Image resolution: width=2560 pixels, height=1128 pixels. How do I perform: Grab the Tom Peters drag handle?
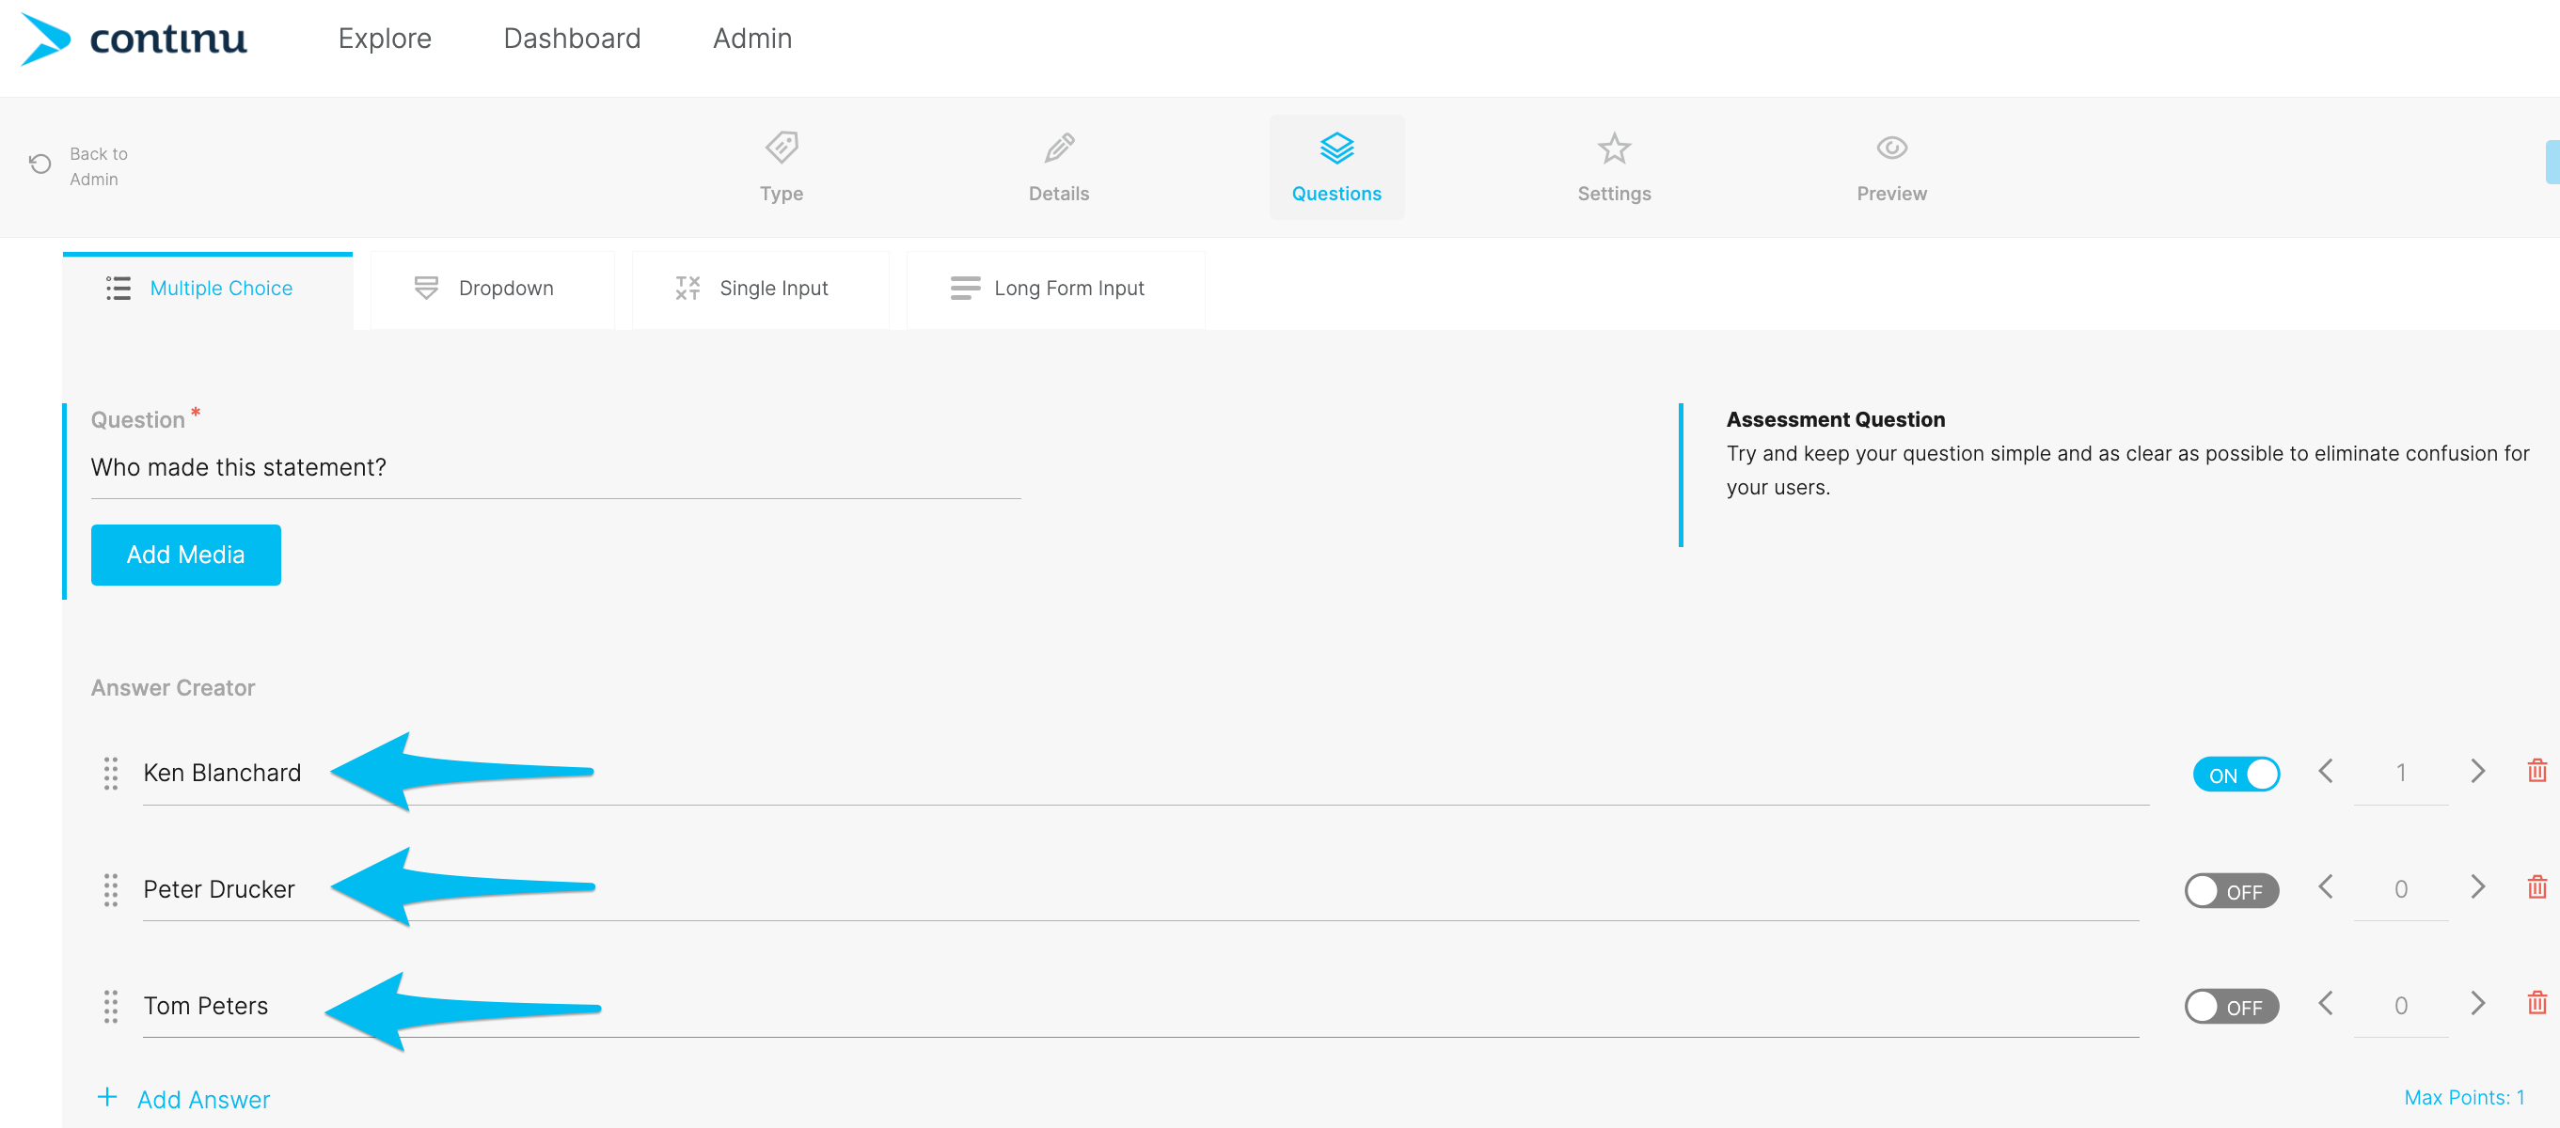pyautogui.click(x=110, y=1006)
